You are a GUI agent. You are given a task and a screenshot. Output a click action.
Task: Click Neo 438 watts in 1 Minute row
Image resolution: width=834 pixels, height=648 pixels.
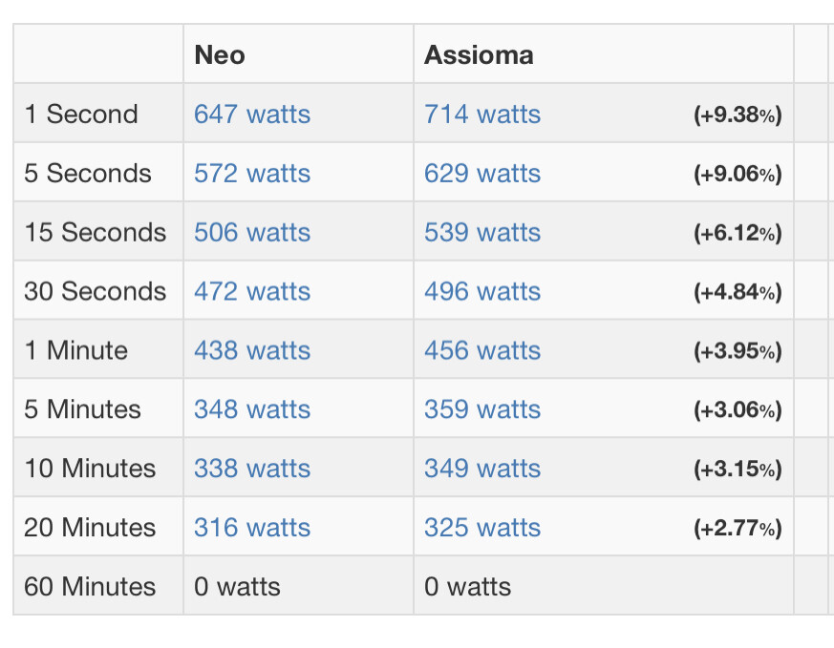[252, 350]
